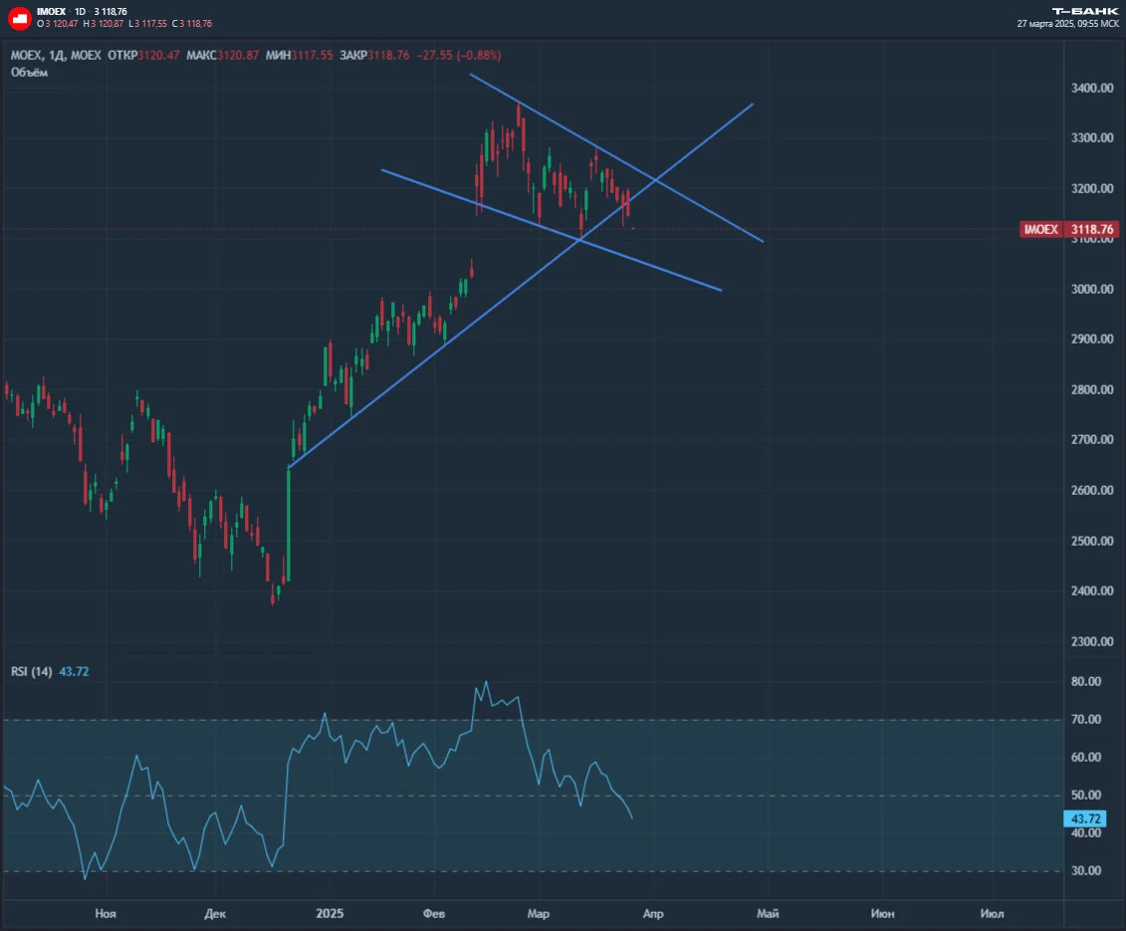Click the date "27 марта 2025, 09:55 МСК"
Screen dimensions: 1126x931
tap(1068, 24)
